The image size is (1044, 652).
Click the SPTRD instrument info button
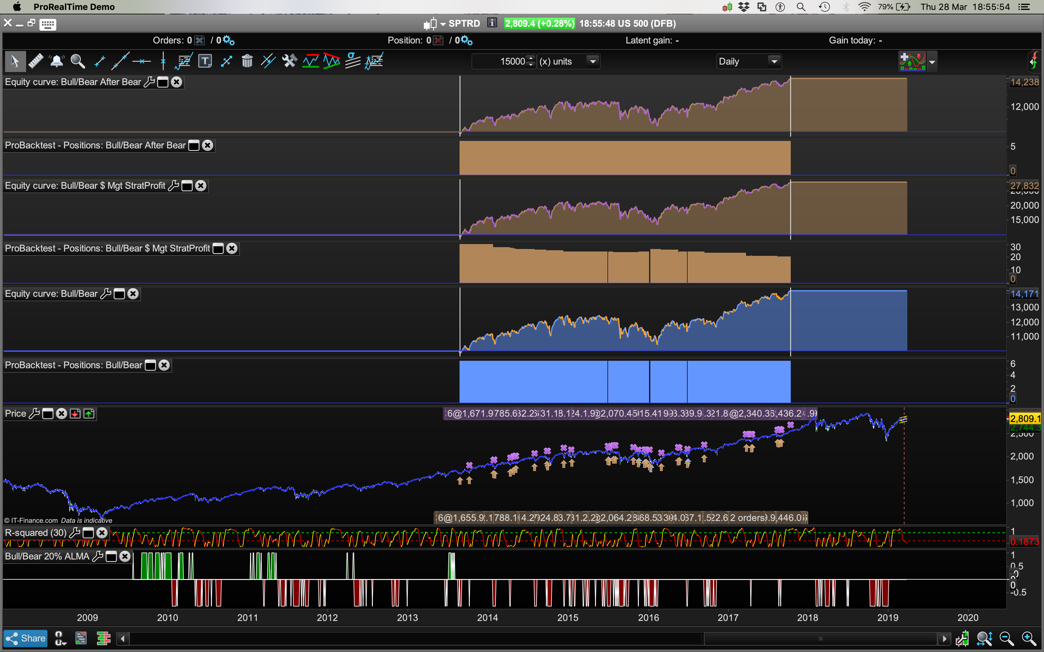pos(492,23)
